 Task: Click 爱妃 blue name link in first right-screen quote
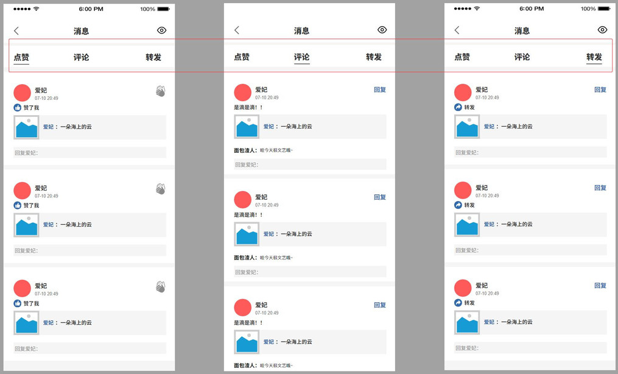tap(490, 127)
